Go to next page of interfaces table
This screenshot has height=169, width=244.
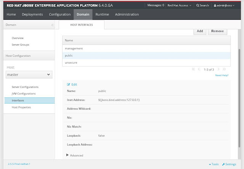pos(218,69)
